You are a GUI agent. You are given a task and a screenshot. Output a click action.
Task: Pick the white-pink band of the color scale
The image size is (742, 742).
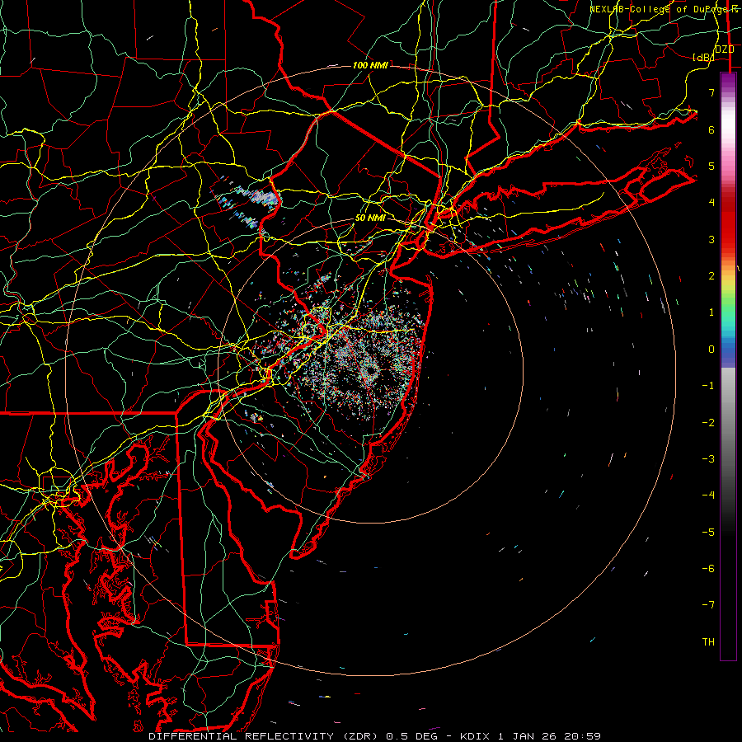click(x=728, y=130)
